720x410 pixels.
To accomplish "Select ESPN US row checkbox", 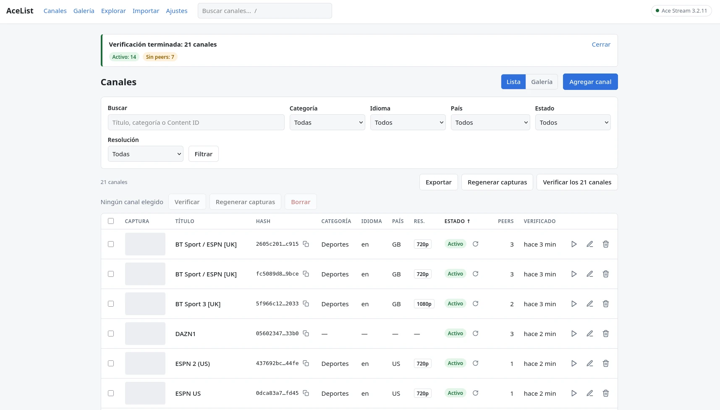I will (x=111, y=393).
